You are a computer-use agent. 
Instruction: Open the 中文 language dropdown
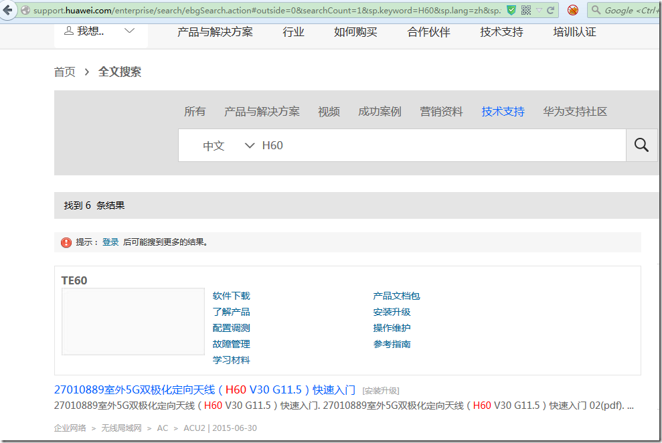[x=228, y=146]
